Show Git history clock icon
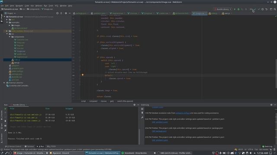The image size is (277, 155). tap(263, 9)
